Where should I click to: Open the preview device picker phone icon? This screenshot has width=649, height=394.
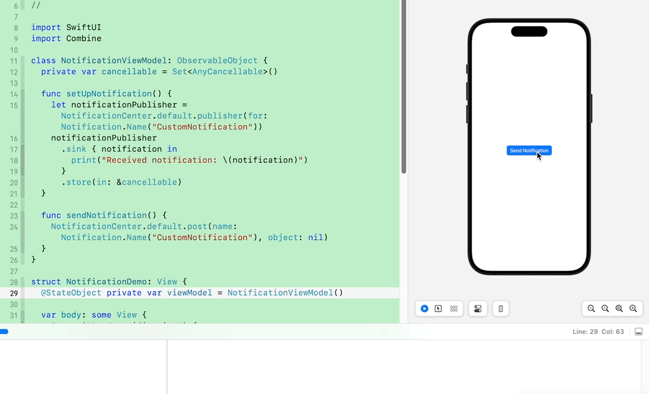pos(501,309)
